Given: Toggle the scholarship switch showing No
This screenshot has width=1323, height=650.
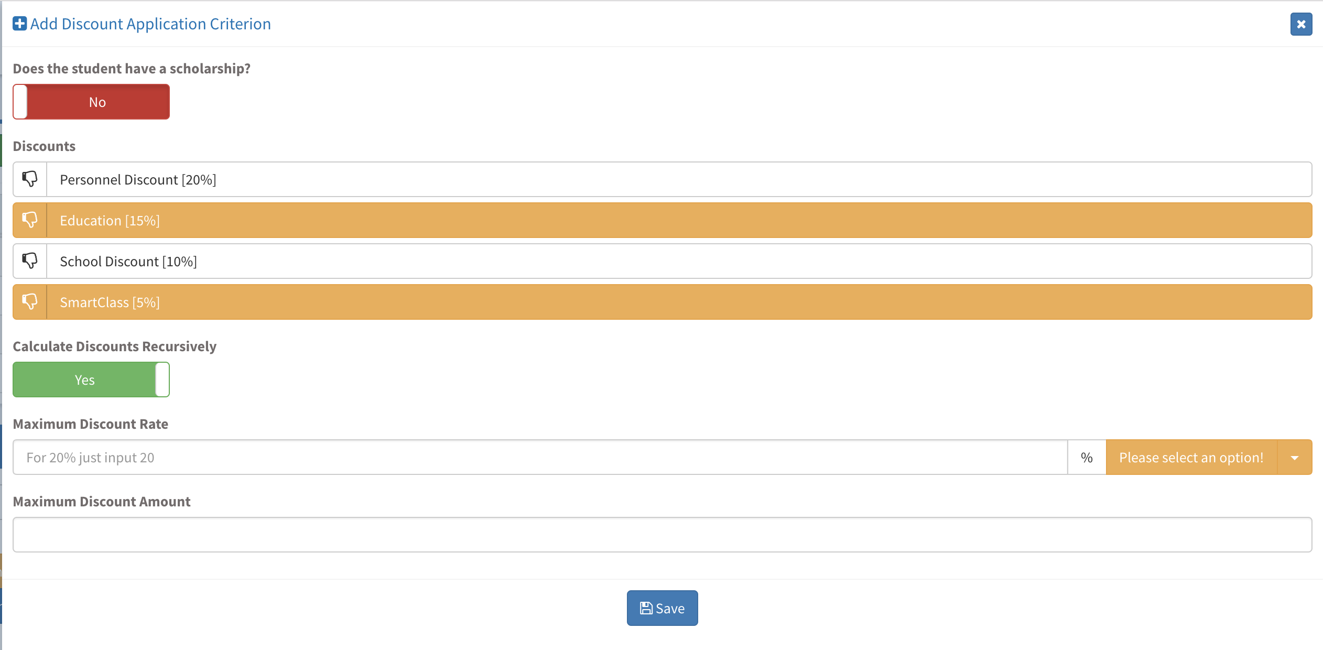Looking at the screenshot, I should pos(91,102).
